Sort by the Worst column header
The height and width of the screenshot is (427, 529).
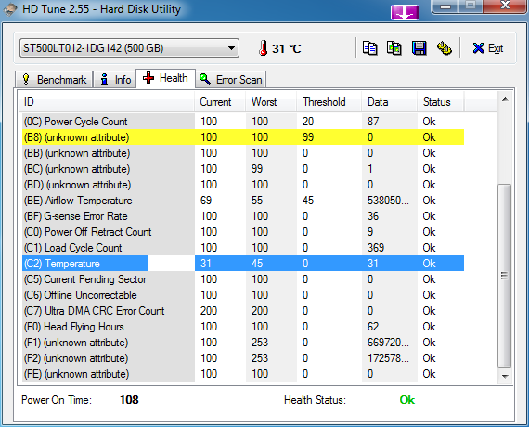(x=271, y=102)
